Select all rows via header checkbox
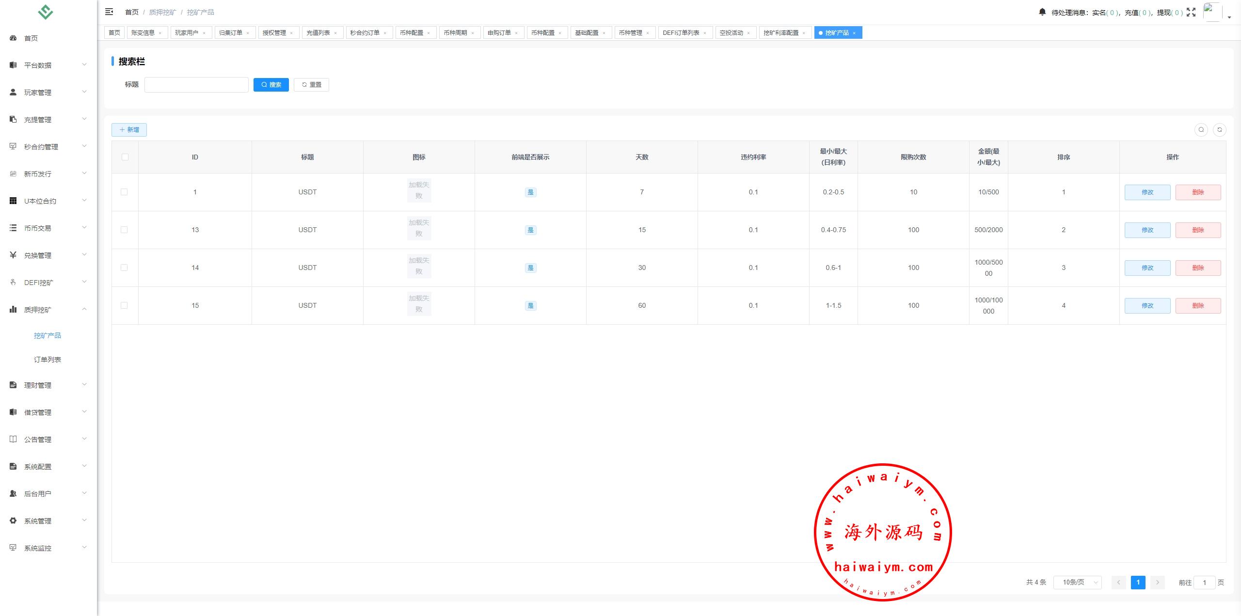The width and height of the screenshot is (1241, 616). (x=125, y=157)
